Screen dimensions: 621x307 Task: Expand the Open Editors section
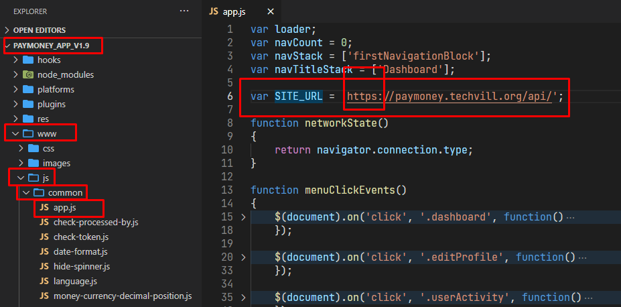tap(7, 30)
